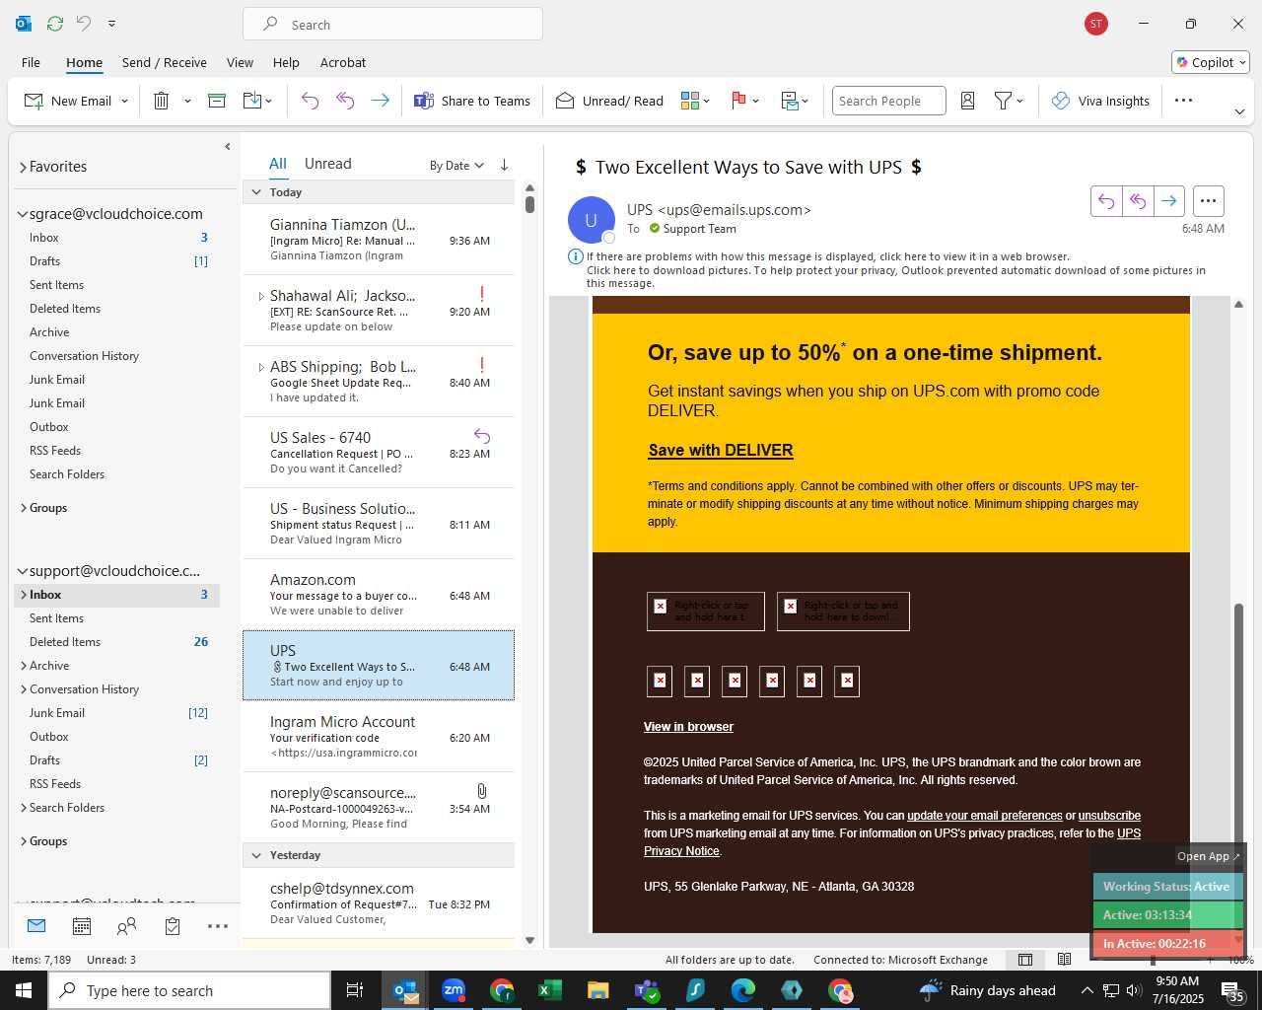Viewport: 1262px width, 1010px height.
Task: Click the ribbon Forward arrow icon
Action: coord(380,101)
